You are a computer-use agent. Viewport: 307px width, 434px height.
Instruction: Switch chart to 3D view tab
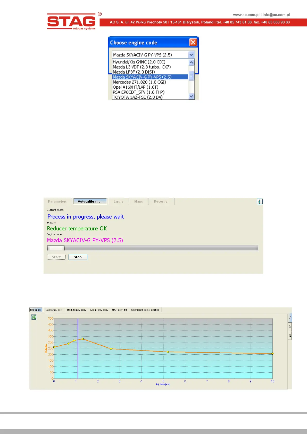coord(290,336)
